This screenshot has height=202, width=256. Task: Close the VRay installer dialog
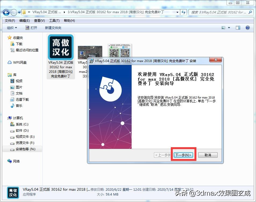tap(215, 60)
